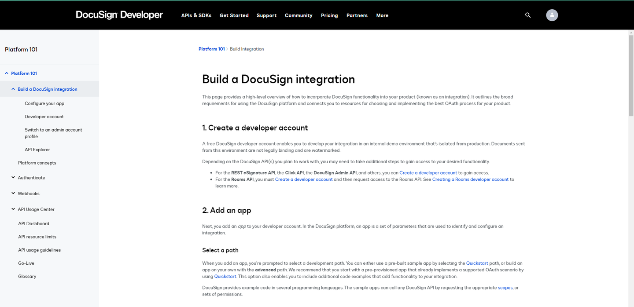Viewport: 634px width, 307px height.
Task: Open Developer account sidebar item
Action: point(44,117)
